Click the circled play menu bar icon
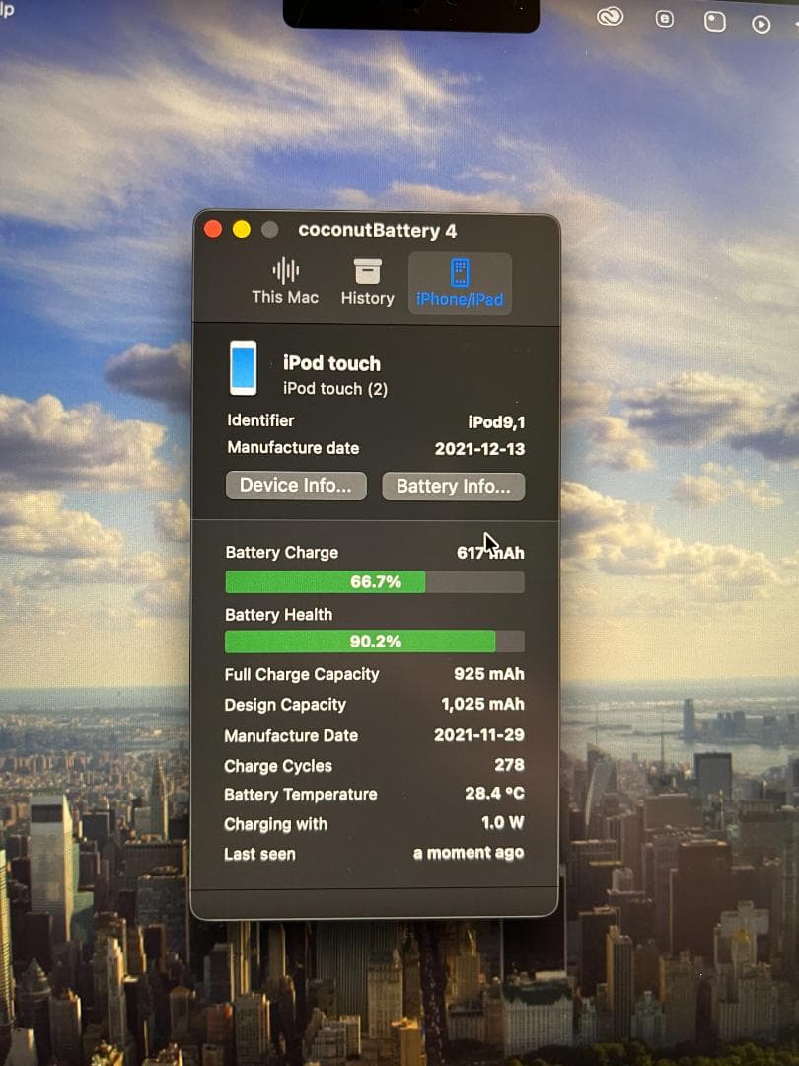 click(760, 21)
